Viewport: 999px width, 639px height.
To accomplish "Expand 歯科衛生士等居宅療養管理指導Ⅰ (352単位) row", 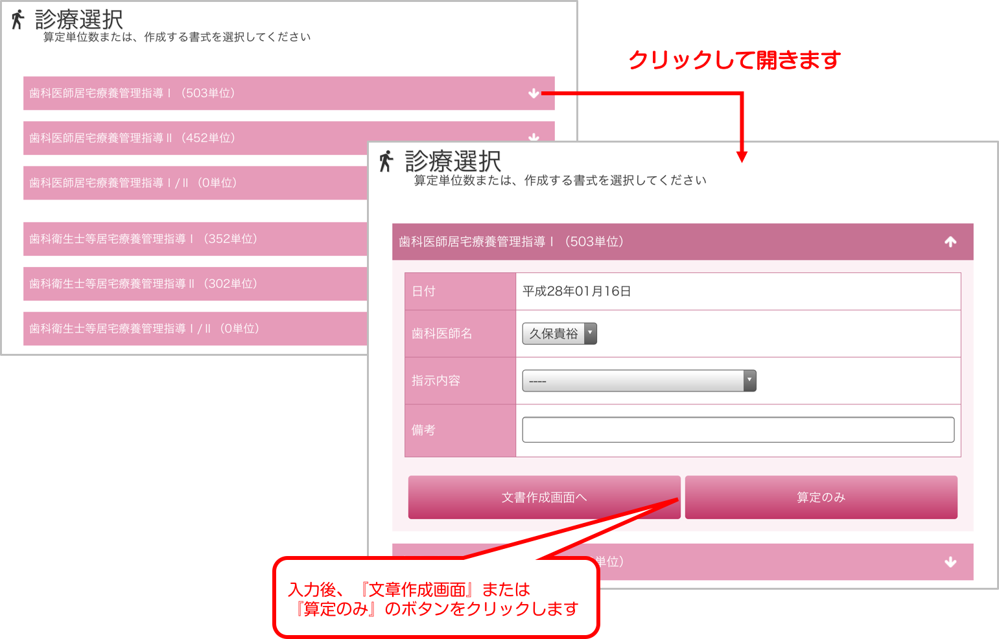I will coord(143,238).
